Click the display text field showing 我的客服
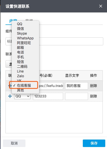 click(77, 86)
